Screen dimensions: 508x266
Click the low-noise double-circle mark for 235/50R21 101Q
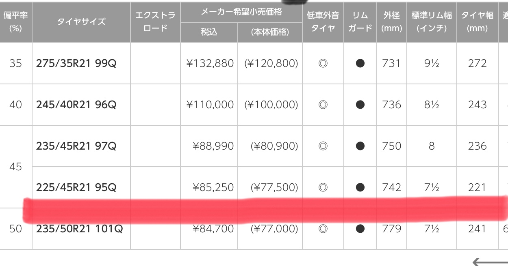323,229
